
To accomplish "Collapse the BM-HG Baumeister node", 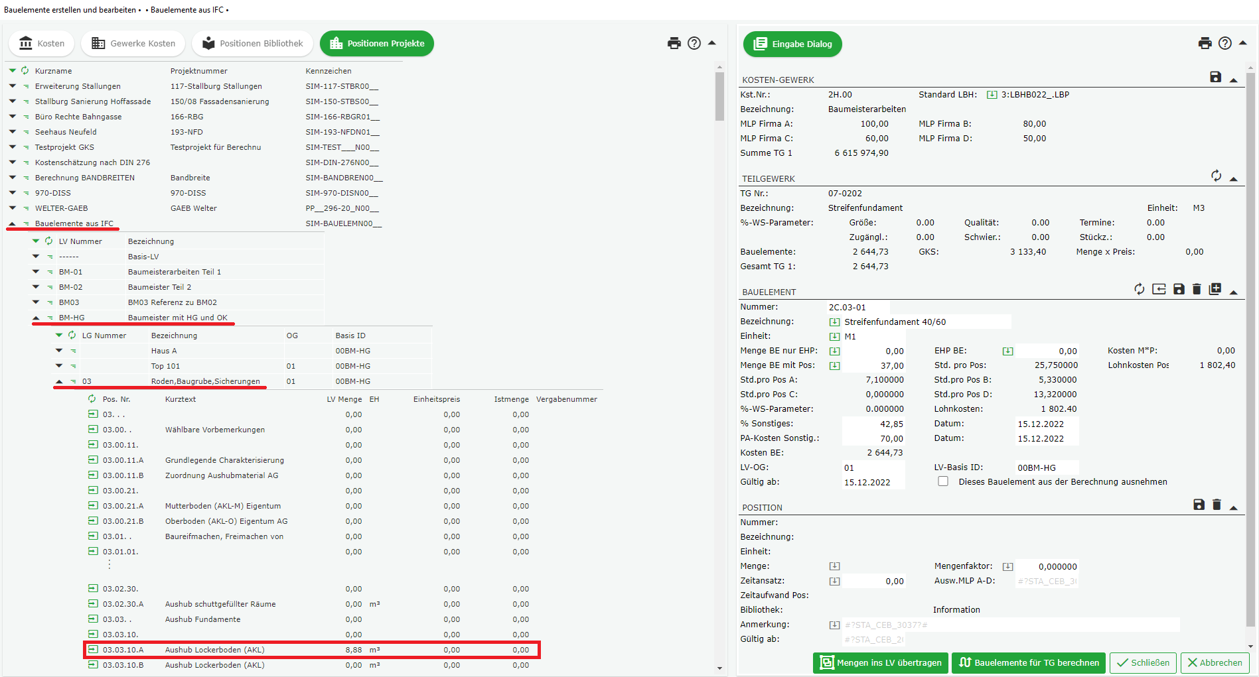I will [x=37, y=318].
